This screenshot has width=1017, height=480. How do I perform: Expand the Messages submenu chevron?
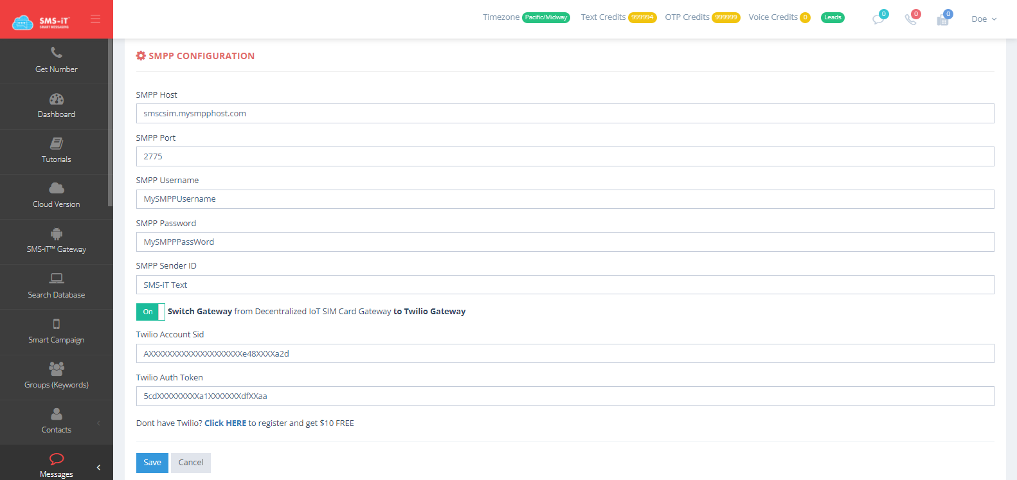pyautogui.click(x=98, y=467)
